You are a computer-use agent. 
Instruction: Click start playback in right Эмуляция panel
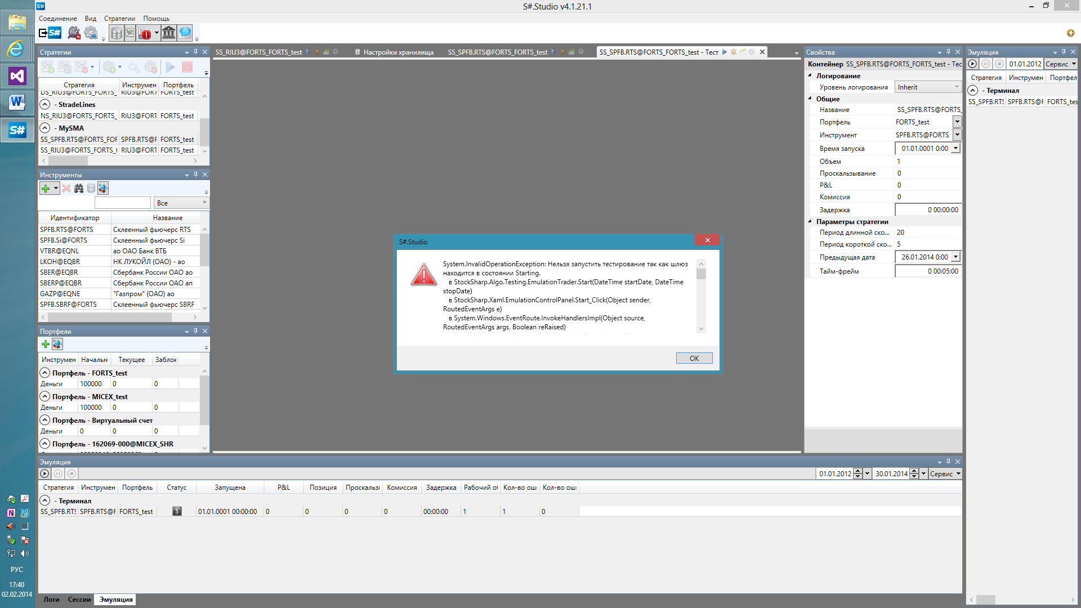[x=973, y=64]
